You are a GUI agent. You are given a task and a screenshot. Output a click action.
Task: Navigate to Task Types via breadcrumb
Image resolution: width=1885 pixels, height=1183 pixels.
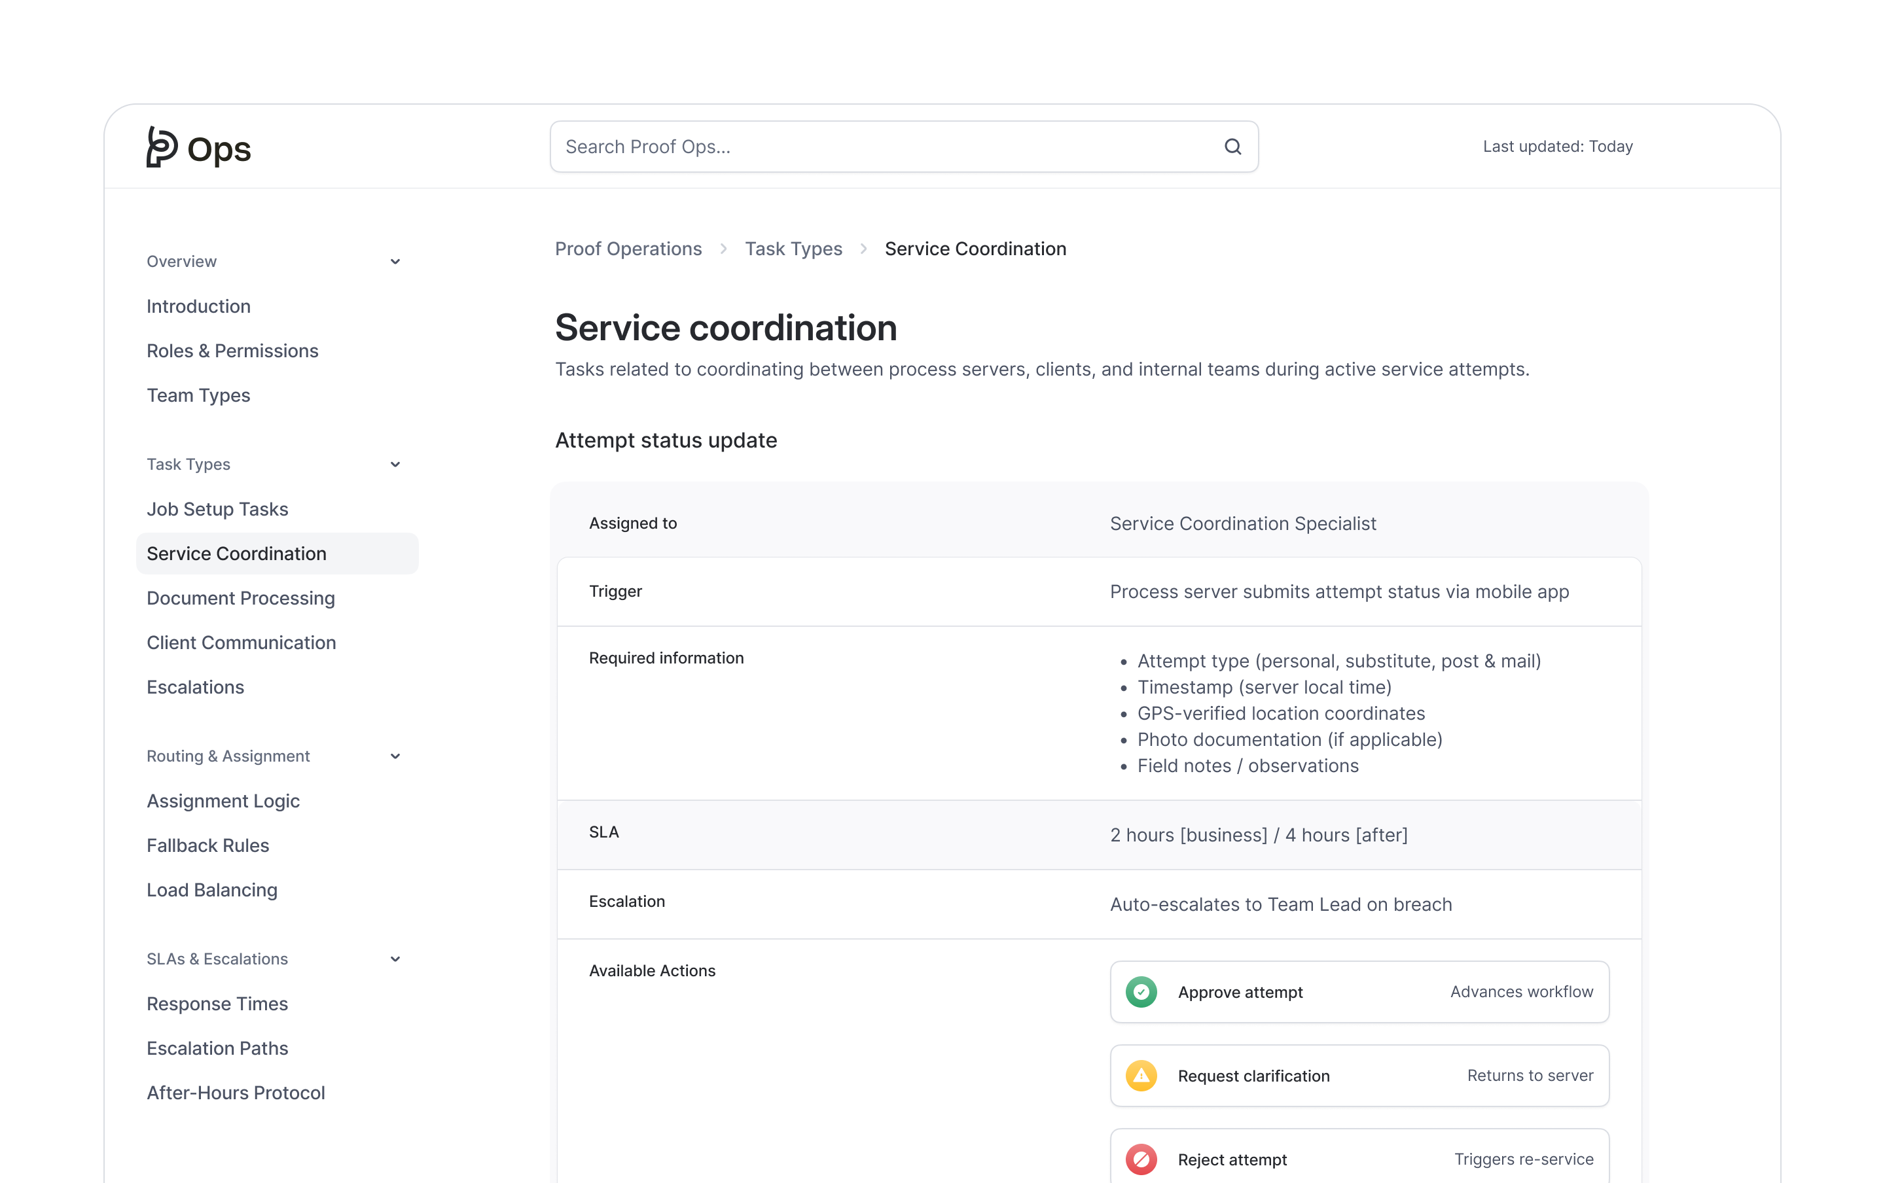793,248
